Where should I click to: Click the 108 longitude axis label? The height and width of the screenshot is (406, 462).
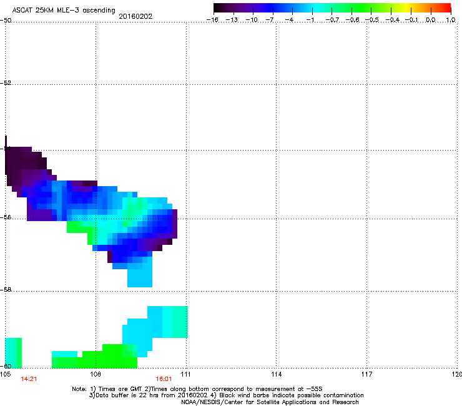pyautogui.click(x=96, y=374)
